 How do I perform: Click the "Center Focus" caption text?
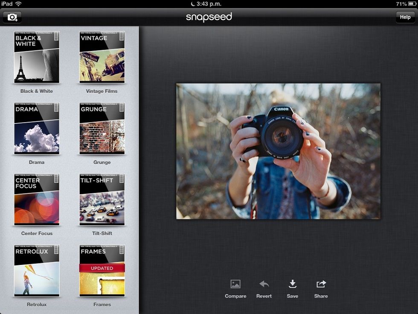pos(37,233)
